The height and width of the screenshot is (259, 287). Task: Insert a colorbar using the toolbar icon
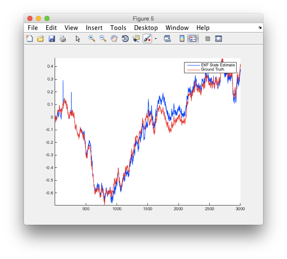(x=182, y=39)
